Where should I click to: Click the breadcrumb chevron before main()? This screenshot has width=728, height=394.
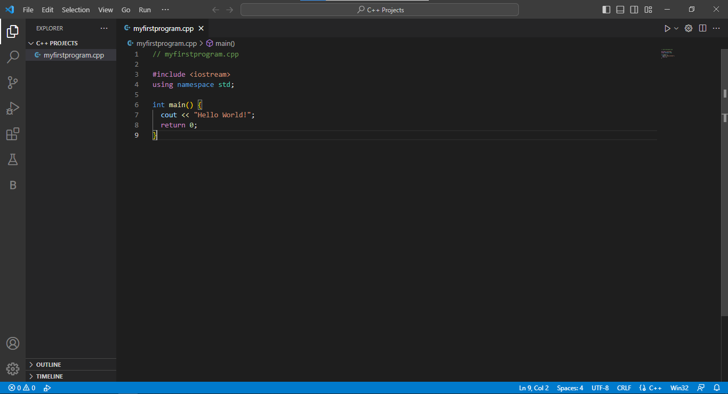click(x=202, y=44)
